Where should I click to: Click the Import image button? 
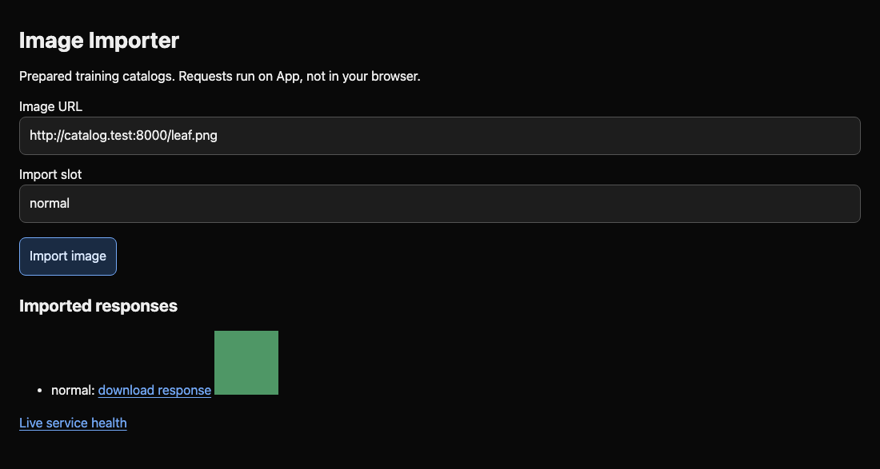[68, 256]
